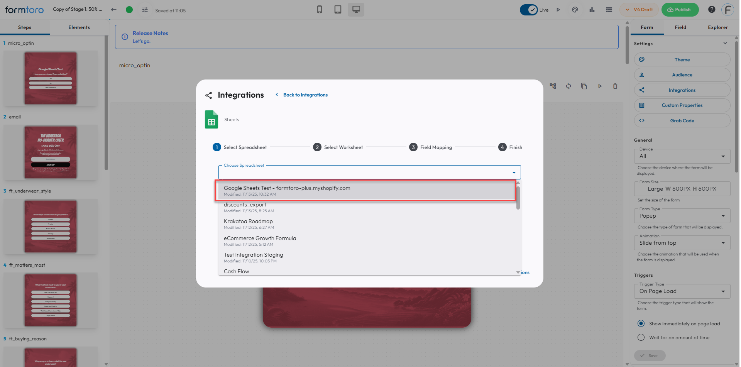Open the stacked list icon in top bar
This screenshot has width=741, height=367.
[x=609, y=10]
